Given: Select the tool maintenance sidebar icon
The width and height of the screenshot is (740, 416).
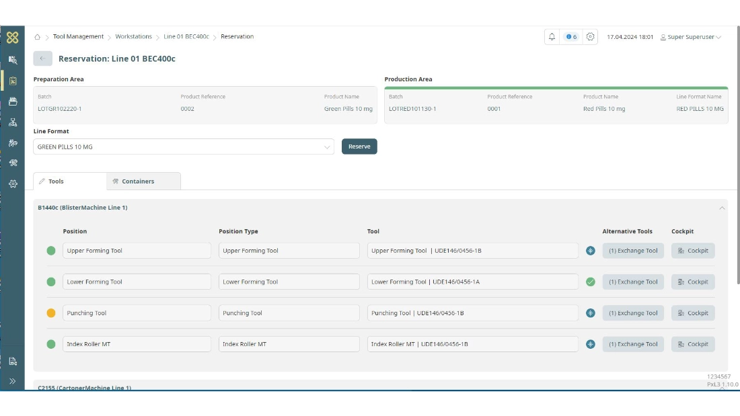Looking at the screenshot, I should pyautogui.click(x=12, y=142).
